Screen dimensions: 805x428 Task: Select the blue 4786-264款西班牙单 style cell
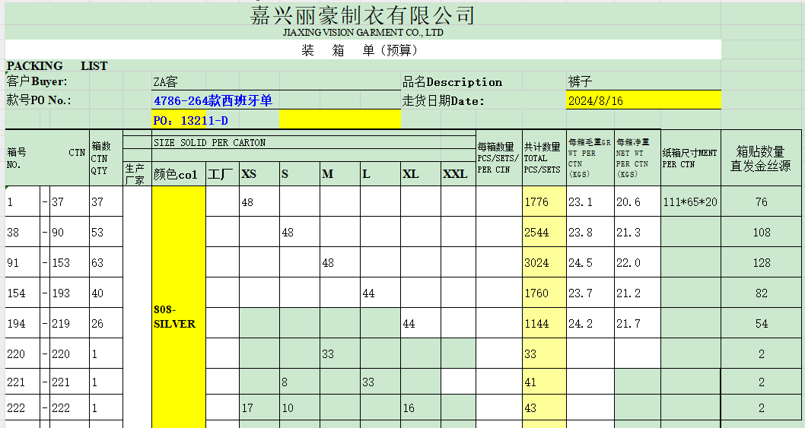[x=213, y=100]
